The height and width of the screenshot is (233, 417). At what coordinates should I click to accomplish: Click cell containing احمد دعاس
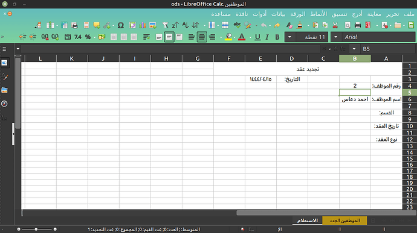click(355, 99)
